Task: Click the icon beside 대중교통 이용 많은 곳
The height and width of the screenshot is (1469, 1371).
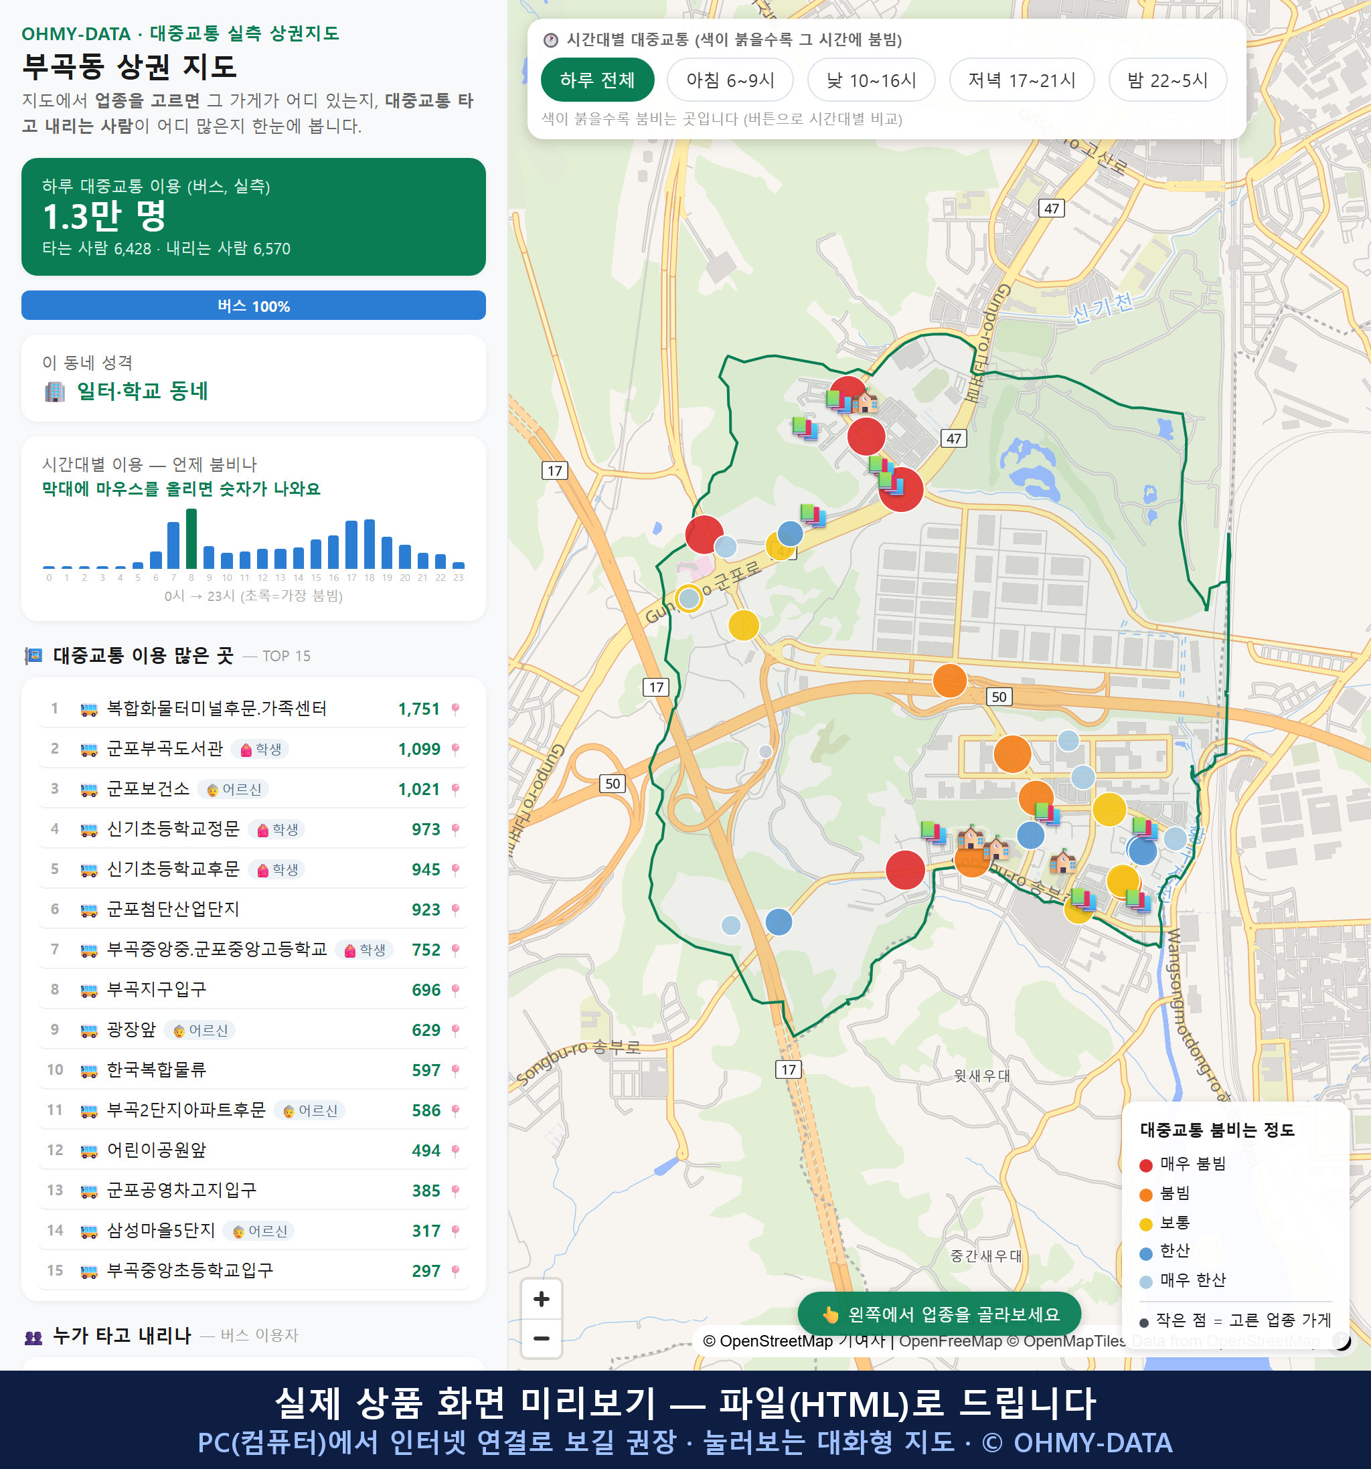Action: 33,656
